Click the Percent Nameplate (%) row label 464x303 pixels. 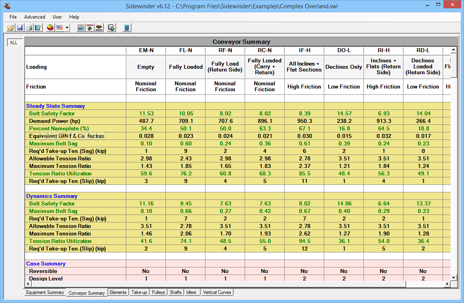pyautogui.click(x=59, y=128)
